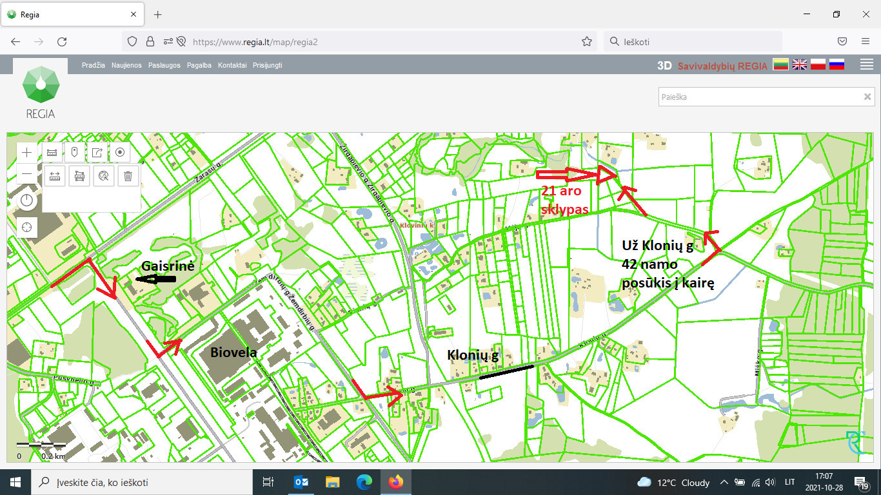Click the Prisijungti login link
Screen dimensions: 881x495
pyautogui.click(x=268, y=65)
